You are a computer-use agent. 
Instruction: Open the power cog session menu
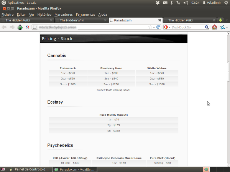click(x=226, y=3)
